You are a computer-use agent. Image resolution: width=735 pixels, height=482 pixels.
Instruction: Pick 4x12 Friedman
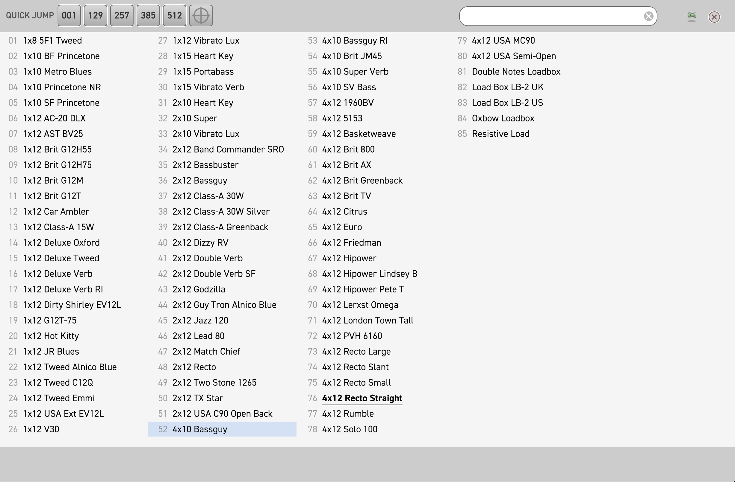[x=352, y=243]
